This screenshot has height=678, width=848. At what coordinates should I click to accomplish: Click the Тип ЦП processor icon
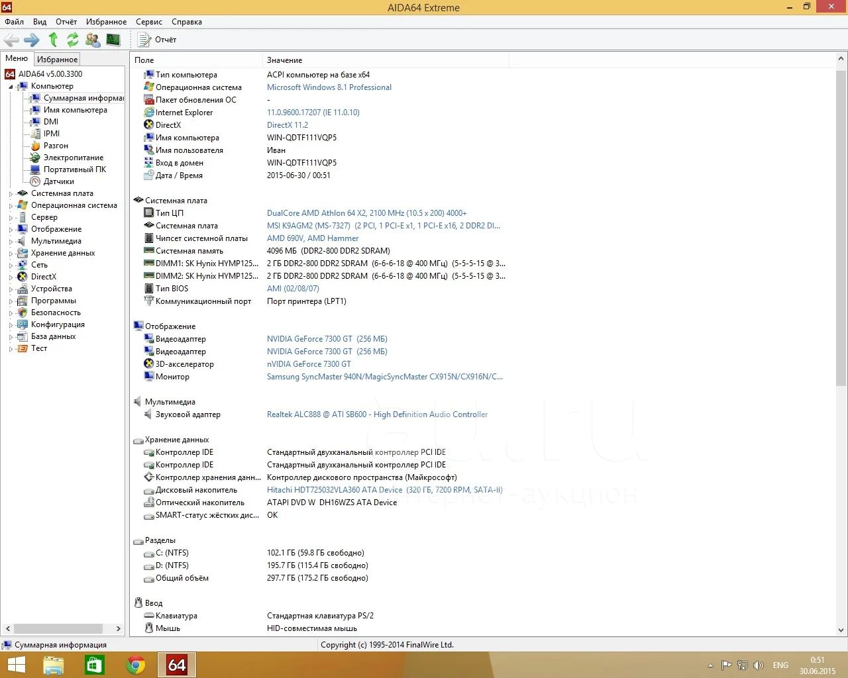[149, 213]
